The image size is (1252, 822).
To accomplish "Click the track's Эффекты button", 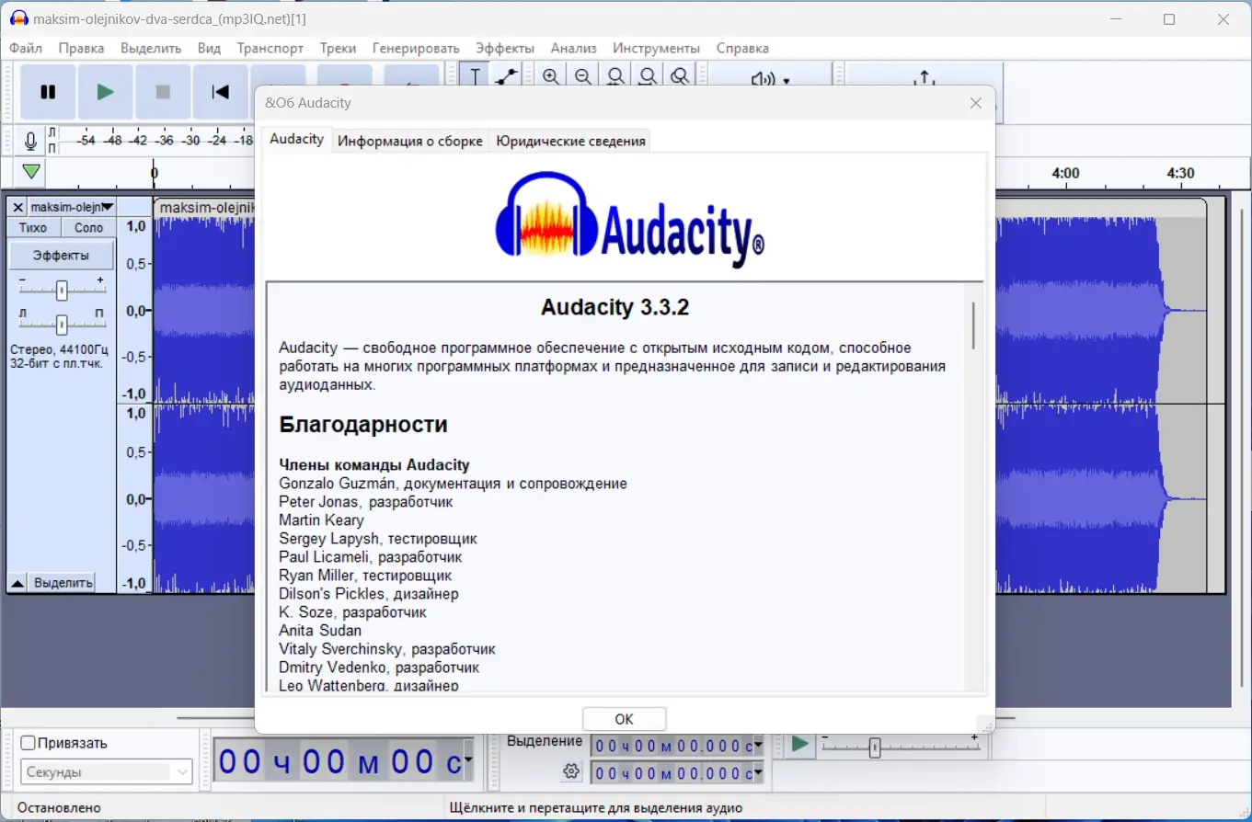I will 62,255.
